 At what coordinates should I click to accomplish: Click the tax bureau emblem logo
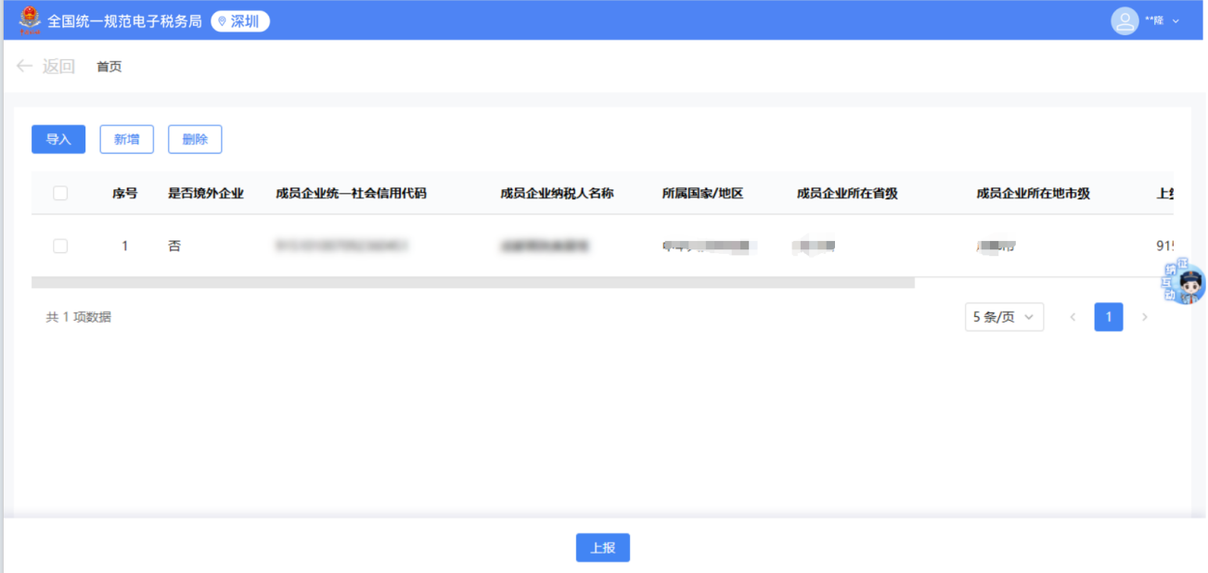[x=30, y=19]
